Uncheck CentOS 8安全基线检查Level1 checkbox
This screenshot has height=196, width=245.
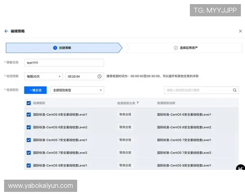[x=29, y=165]
